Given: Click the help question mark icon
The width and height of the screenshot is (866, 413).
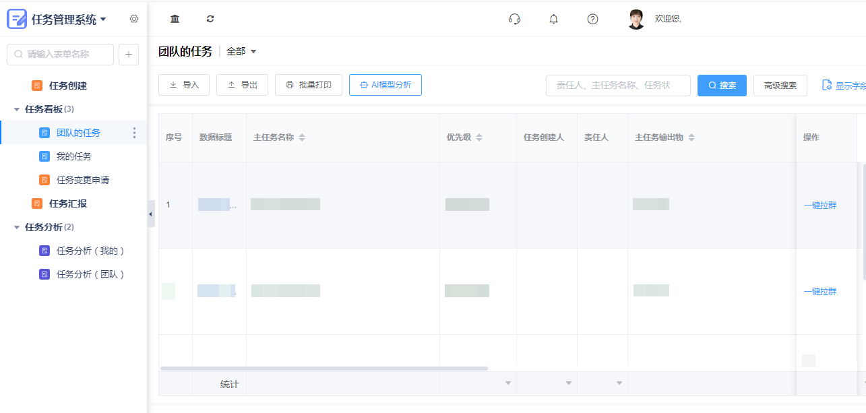Looking at the screenshot, I should [x=592, y=19].
